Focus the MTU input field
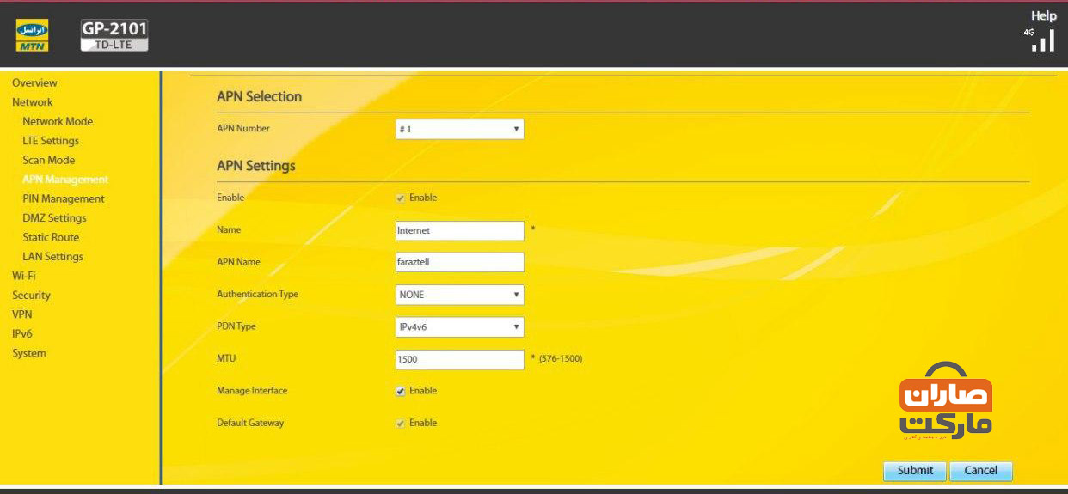This screenshot has width=1068, height=494. tap(459, 359)
